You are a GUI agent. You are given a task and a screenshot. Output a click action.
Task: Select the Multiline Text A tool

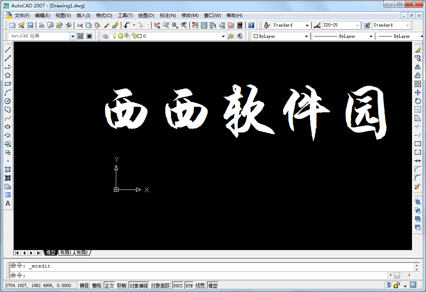[x=8, y=203]
